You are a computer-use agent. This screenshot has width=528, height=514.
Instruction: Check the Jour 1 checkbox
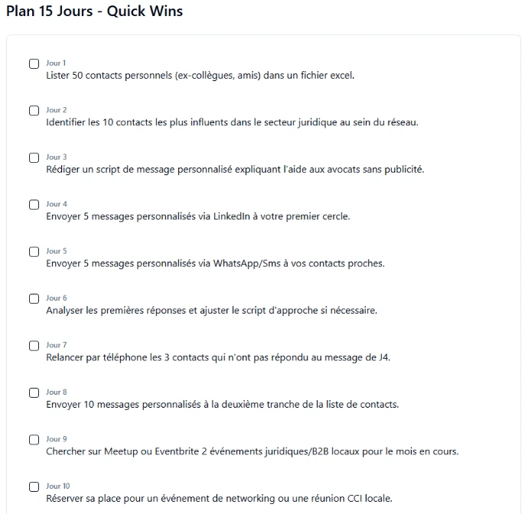click(x=34, y=63)
